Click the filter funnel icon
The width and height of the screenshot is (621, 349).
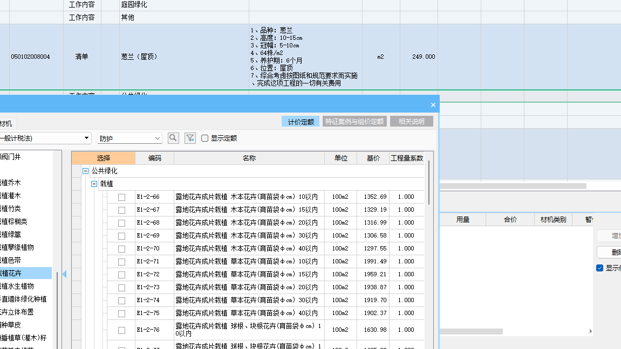click(190, 138)
